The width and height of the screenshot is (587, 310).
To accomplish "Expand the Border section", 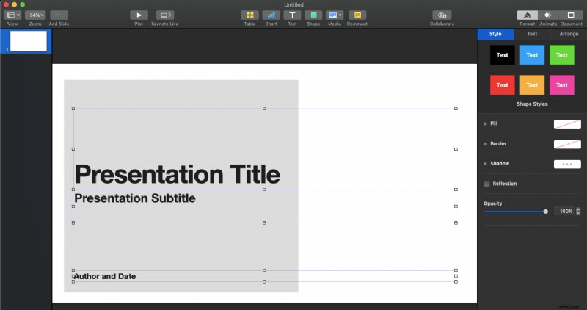I will click(486, 143).
